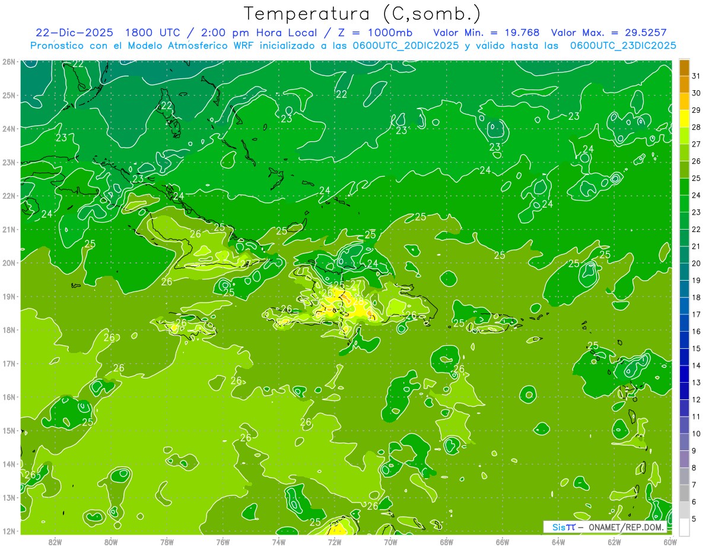Image resolution: width=712 pixels, height=550 pixels.
Task: Click the latitude axis label "20N"
Action: click(x=9, y=263)
